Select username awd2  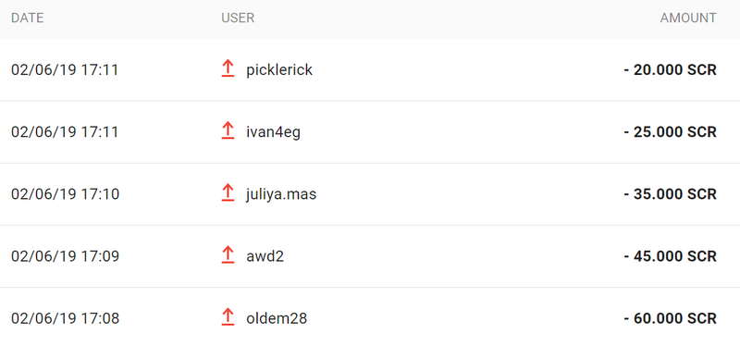[265, 256]
